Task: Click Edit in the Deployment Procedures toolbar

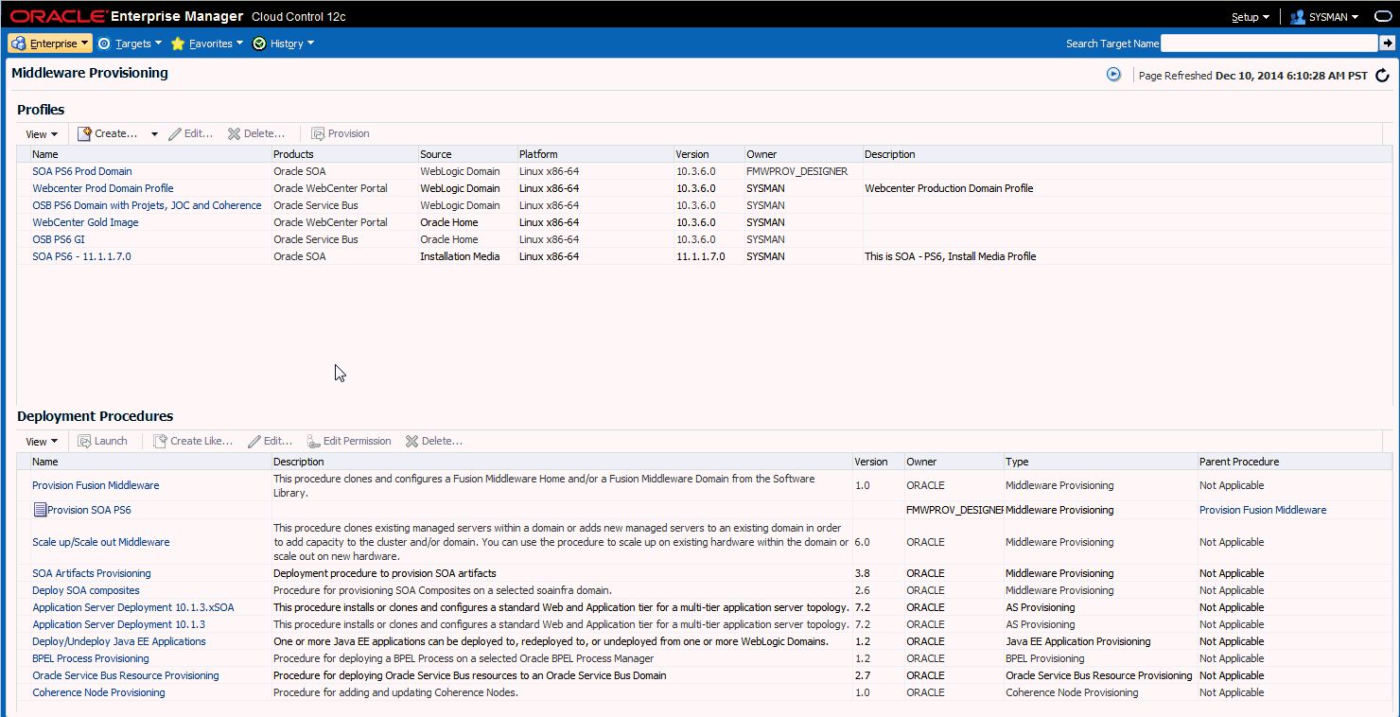Action: [x=271, y=441]
